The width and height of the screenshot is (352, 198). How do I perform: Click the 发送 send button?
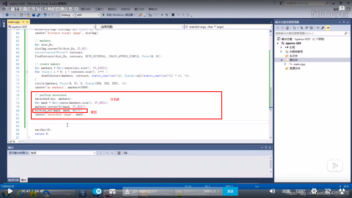[230, 191]
